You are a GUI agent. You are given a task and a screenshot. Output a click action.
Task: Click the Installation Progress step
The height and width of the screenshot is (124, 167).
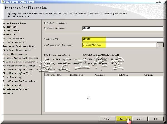pos(16,89)
